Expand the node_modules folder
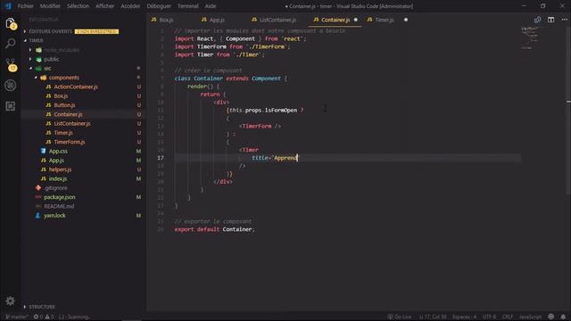This screenshot has height=321, width=571. click(62, 50)
